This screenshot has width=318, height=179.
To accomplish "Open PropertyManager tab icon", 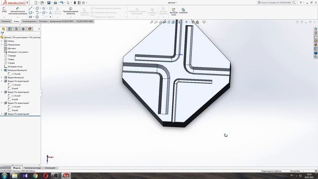I will (10, 29).
